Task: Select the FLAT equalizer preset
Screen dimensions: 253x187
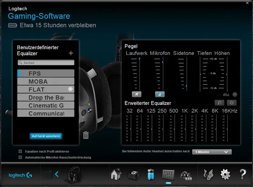Action: tap(46, 89)
